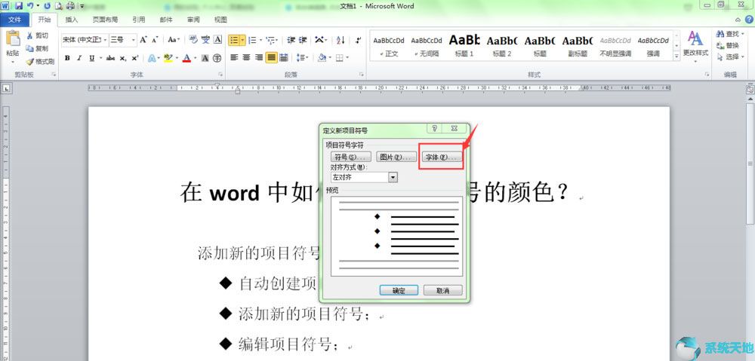Expand the font name dropdown (宋体)
Viewport: 755px width, 361px height.
click(104, 40)
